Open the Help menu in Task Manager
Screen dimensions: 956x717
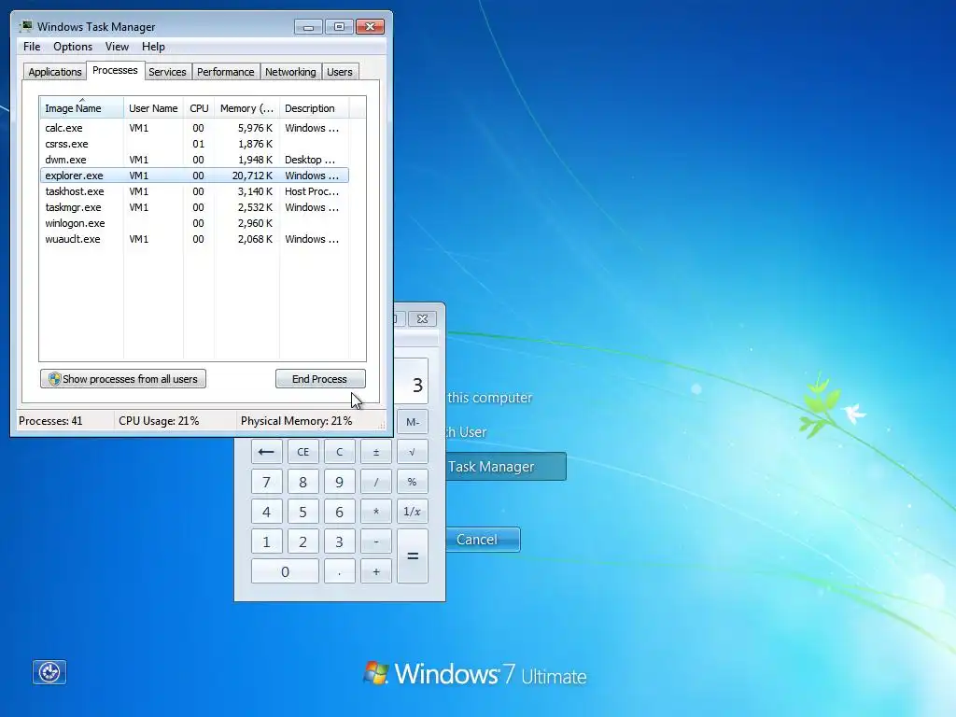[153, 47]
